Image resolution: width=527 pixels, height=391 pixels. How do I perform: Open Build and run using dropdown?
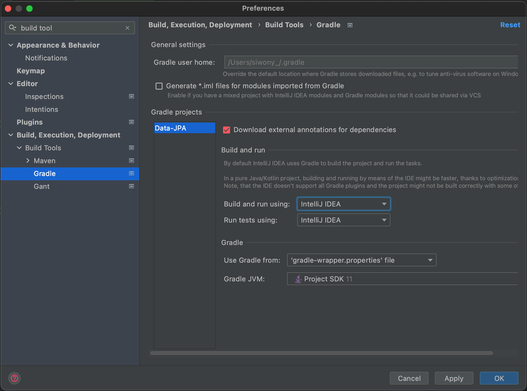pos(344,204)
